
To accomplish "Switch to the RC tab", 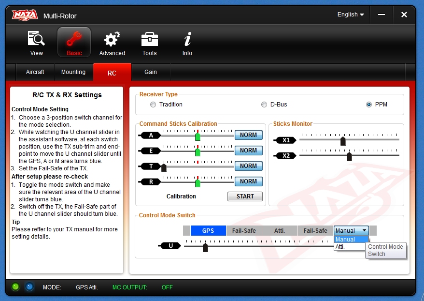I will tap(112, 73).
